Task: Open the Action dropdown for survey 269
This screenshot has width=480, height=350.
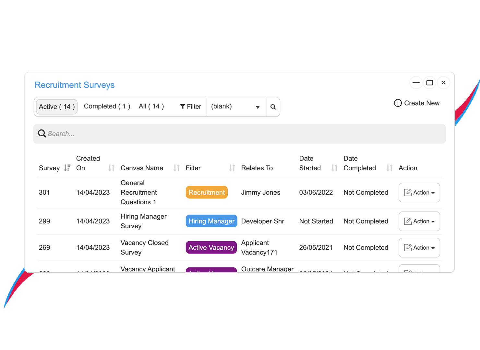Action: tap(419, 247)
